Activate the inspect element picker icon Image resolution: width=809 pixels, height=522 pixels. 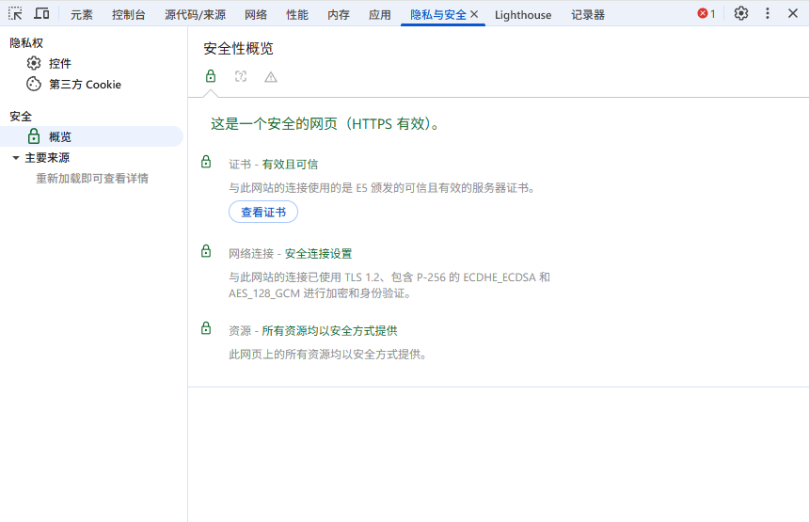click(x=15, y=13)
